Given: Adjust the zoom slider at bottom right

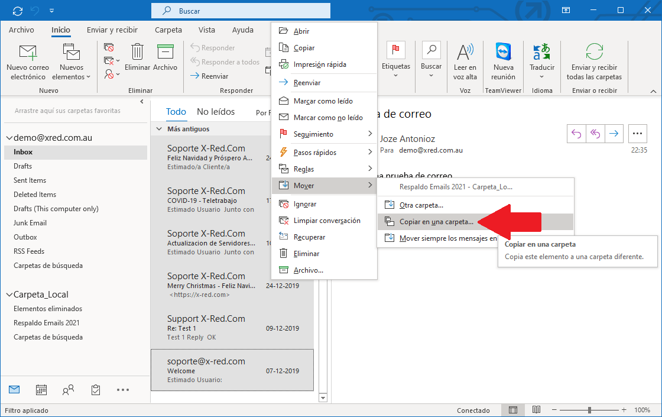Looking at the screenshot, I should coord(589,409).
